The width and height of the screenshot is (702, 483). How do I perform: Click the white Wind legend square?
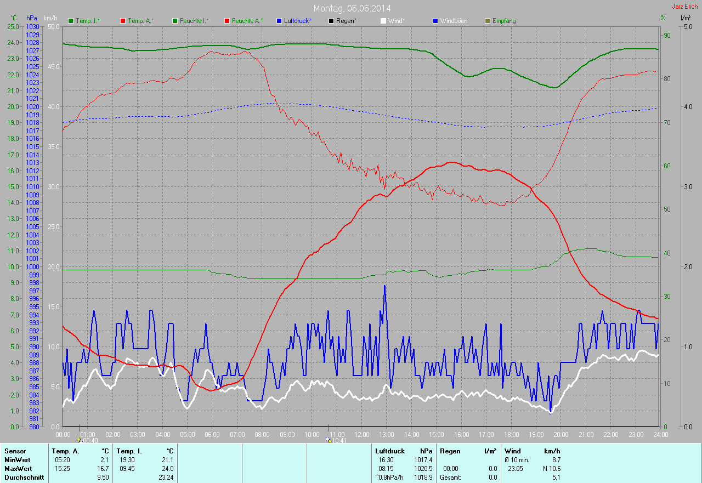pos(383,21)
